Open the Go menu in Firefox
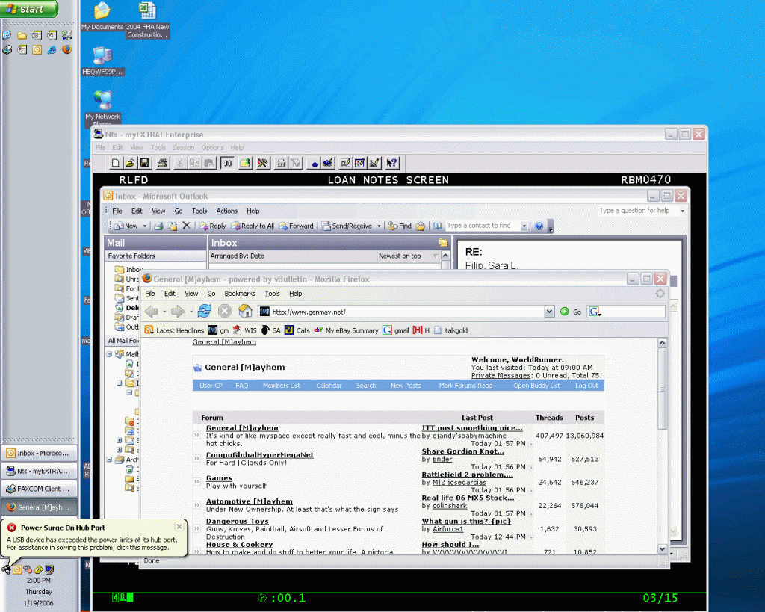765x612 pixels. tap(211, 294)
